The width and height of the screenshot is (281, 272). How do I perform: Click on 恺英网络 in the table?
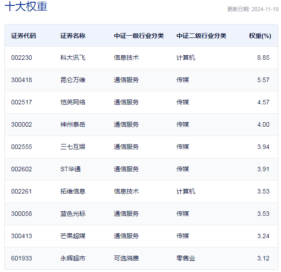coord(73,102)
